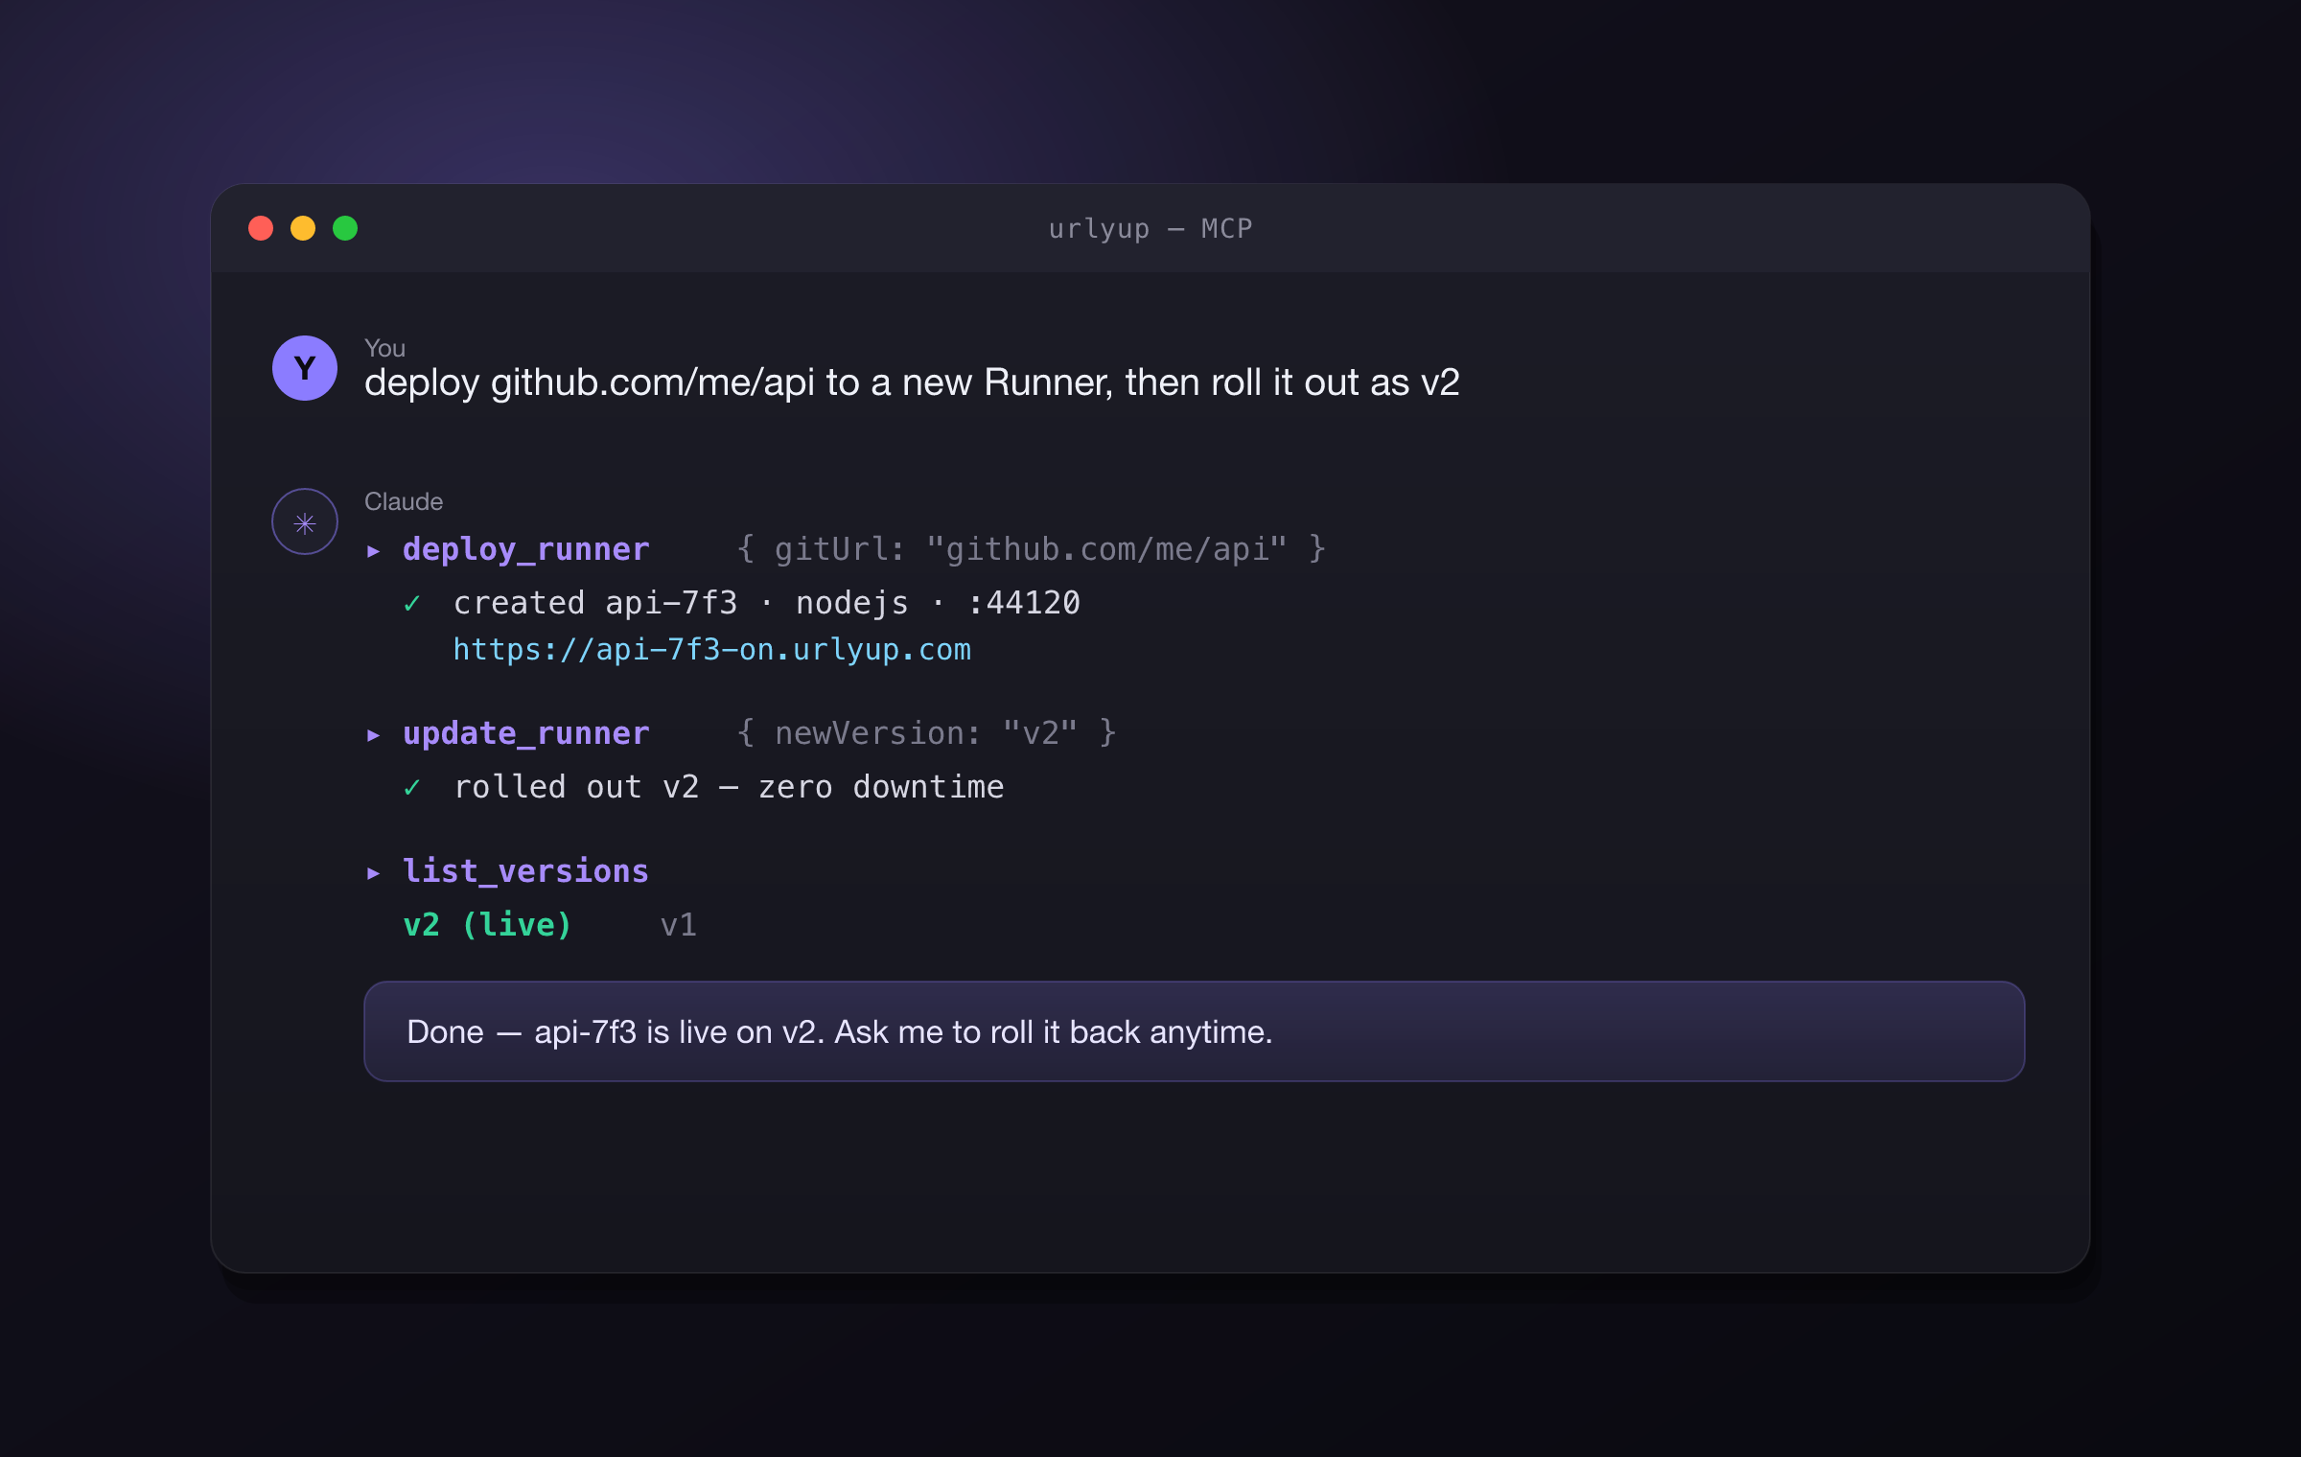Choose the v2 (live) version entry
Viewport: 2301px width, 1457px height.
(x=487, y=925)
